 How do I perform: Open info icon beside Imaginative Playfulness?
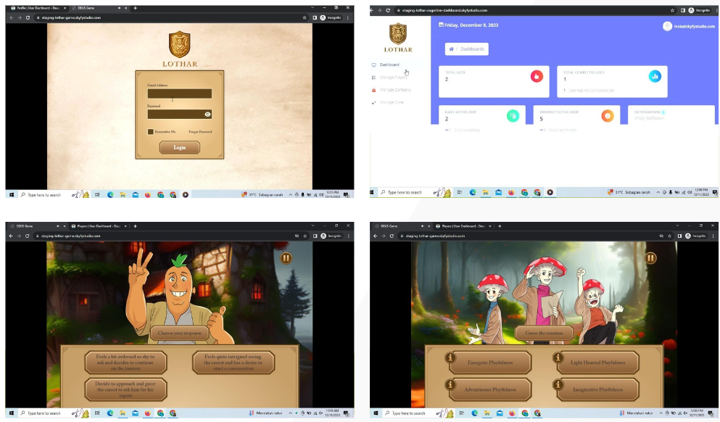(x=558, y=384)
